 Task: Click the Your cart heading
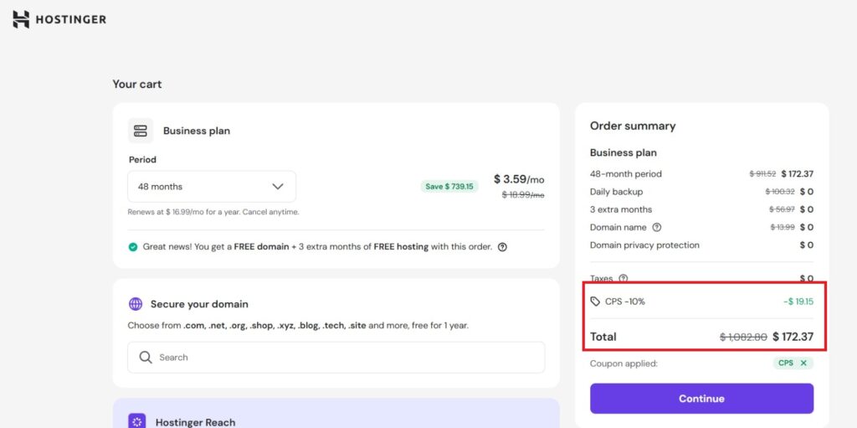click(x=137, y=85)
